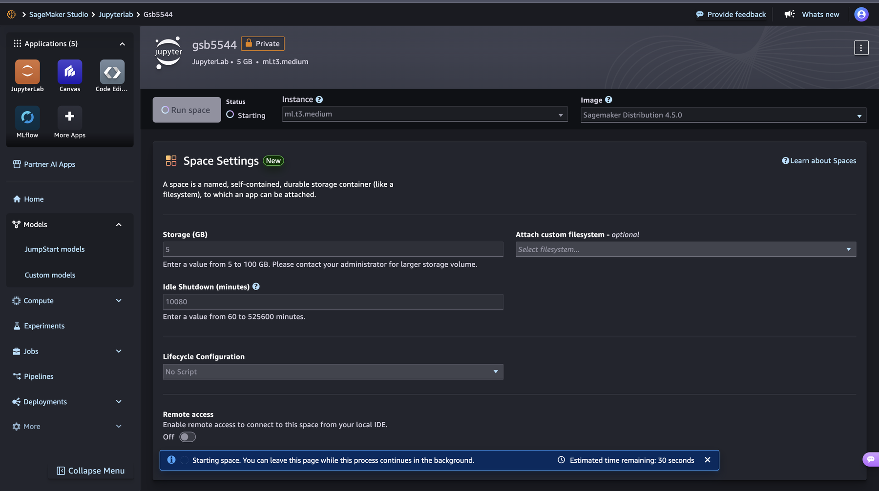Click the Space Settings grid icon
Viewport: 879px width, 491px height.
171,160
